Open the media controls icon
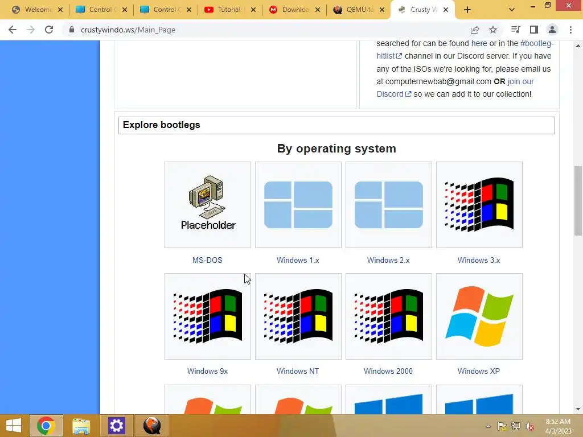This screenshot has height=437, width=583. coord(515,30)
